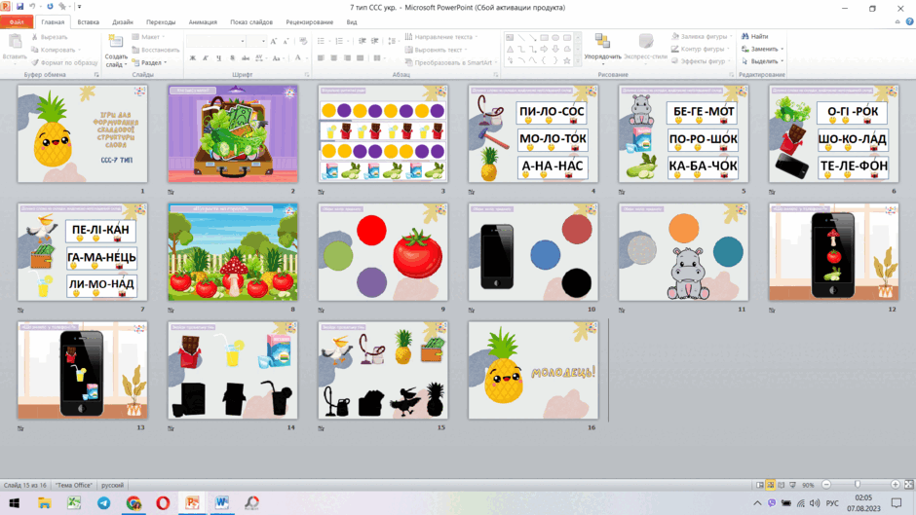916x515 pixels.
Task: Save the presentation from the quick access toolbar
Action: (x=19, y=7)
